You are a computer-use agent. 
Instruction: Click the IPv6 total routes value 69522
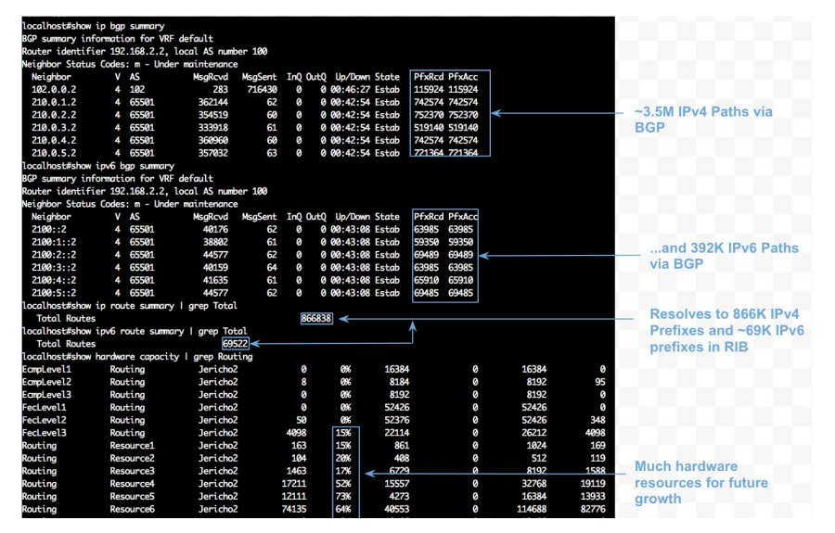[x=236, y=344]
